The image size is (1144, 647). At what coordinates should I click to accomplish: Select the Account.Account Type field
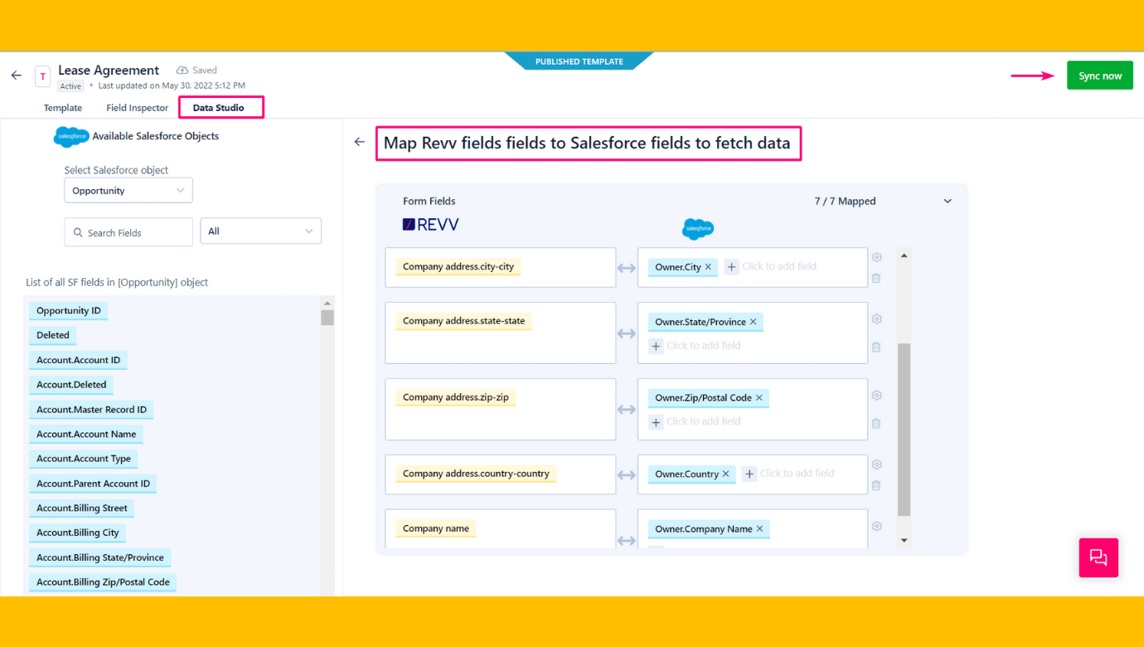84,459
